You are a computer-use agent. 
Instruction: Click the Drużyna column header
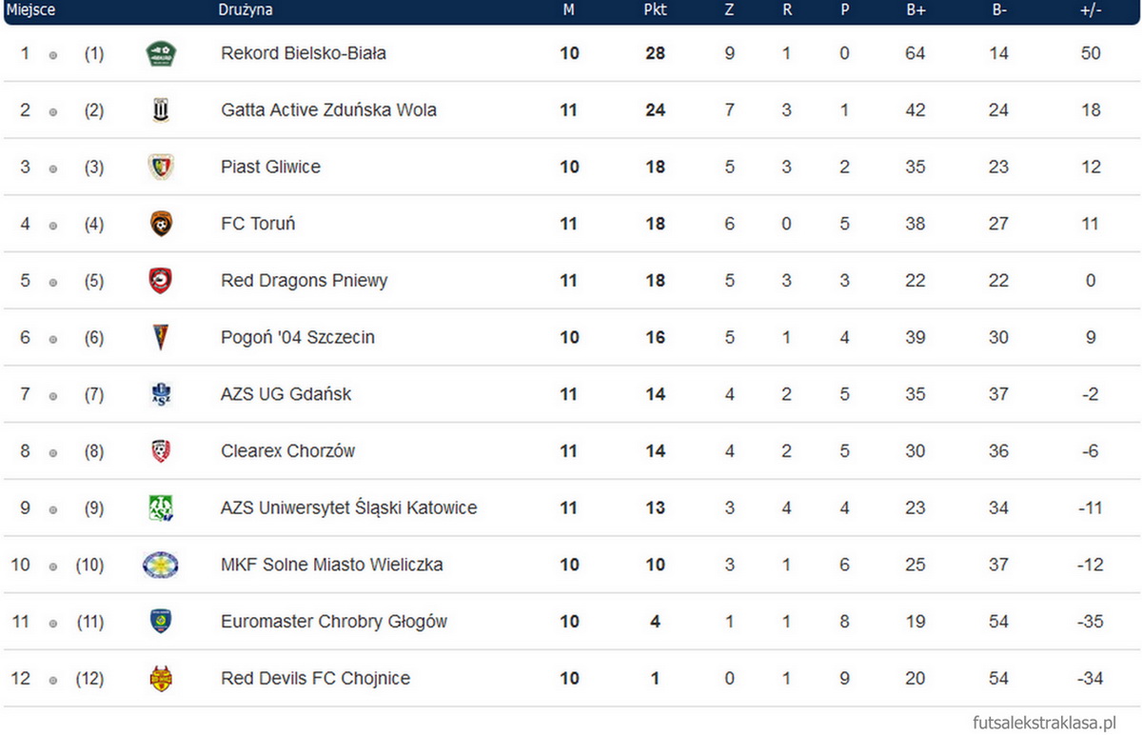pos(246,10)
